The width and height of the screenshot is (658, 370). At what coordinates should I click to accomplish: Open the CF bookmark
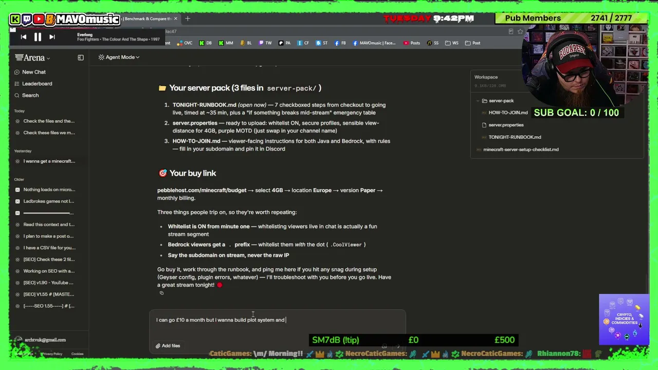point(303,43)
